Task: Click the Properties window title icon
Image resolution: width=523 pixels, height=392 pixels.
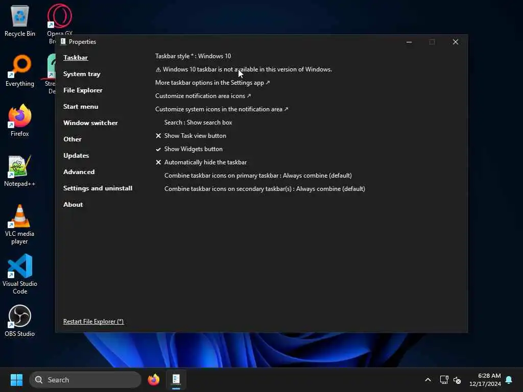Action: pos(63,41)
